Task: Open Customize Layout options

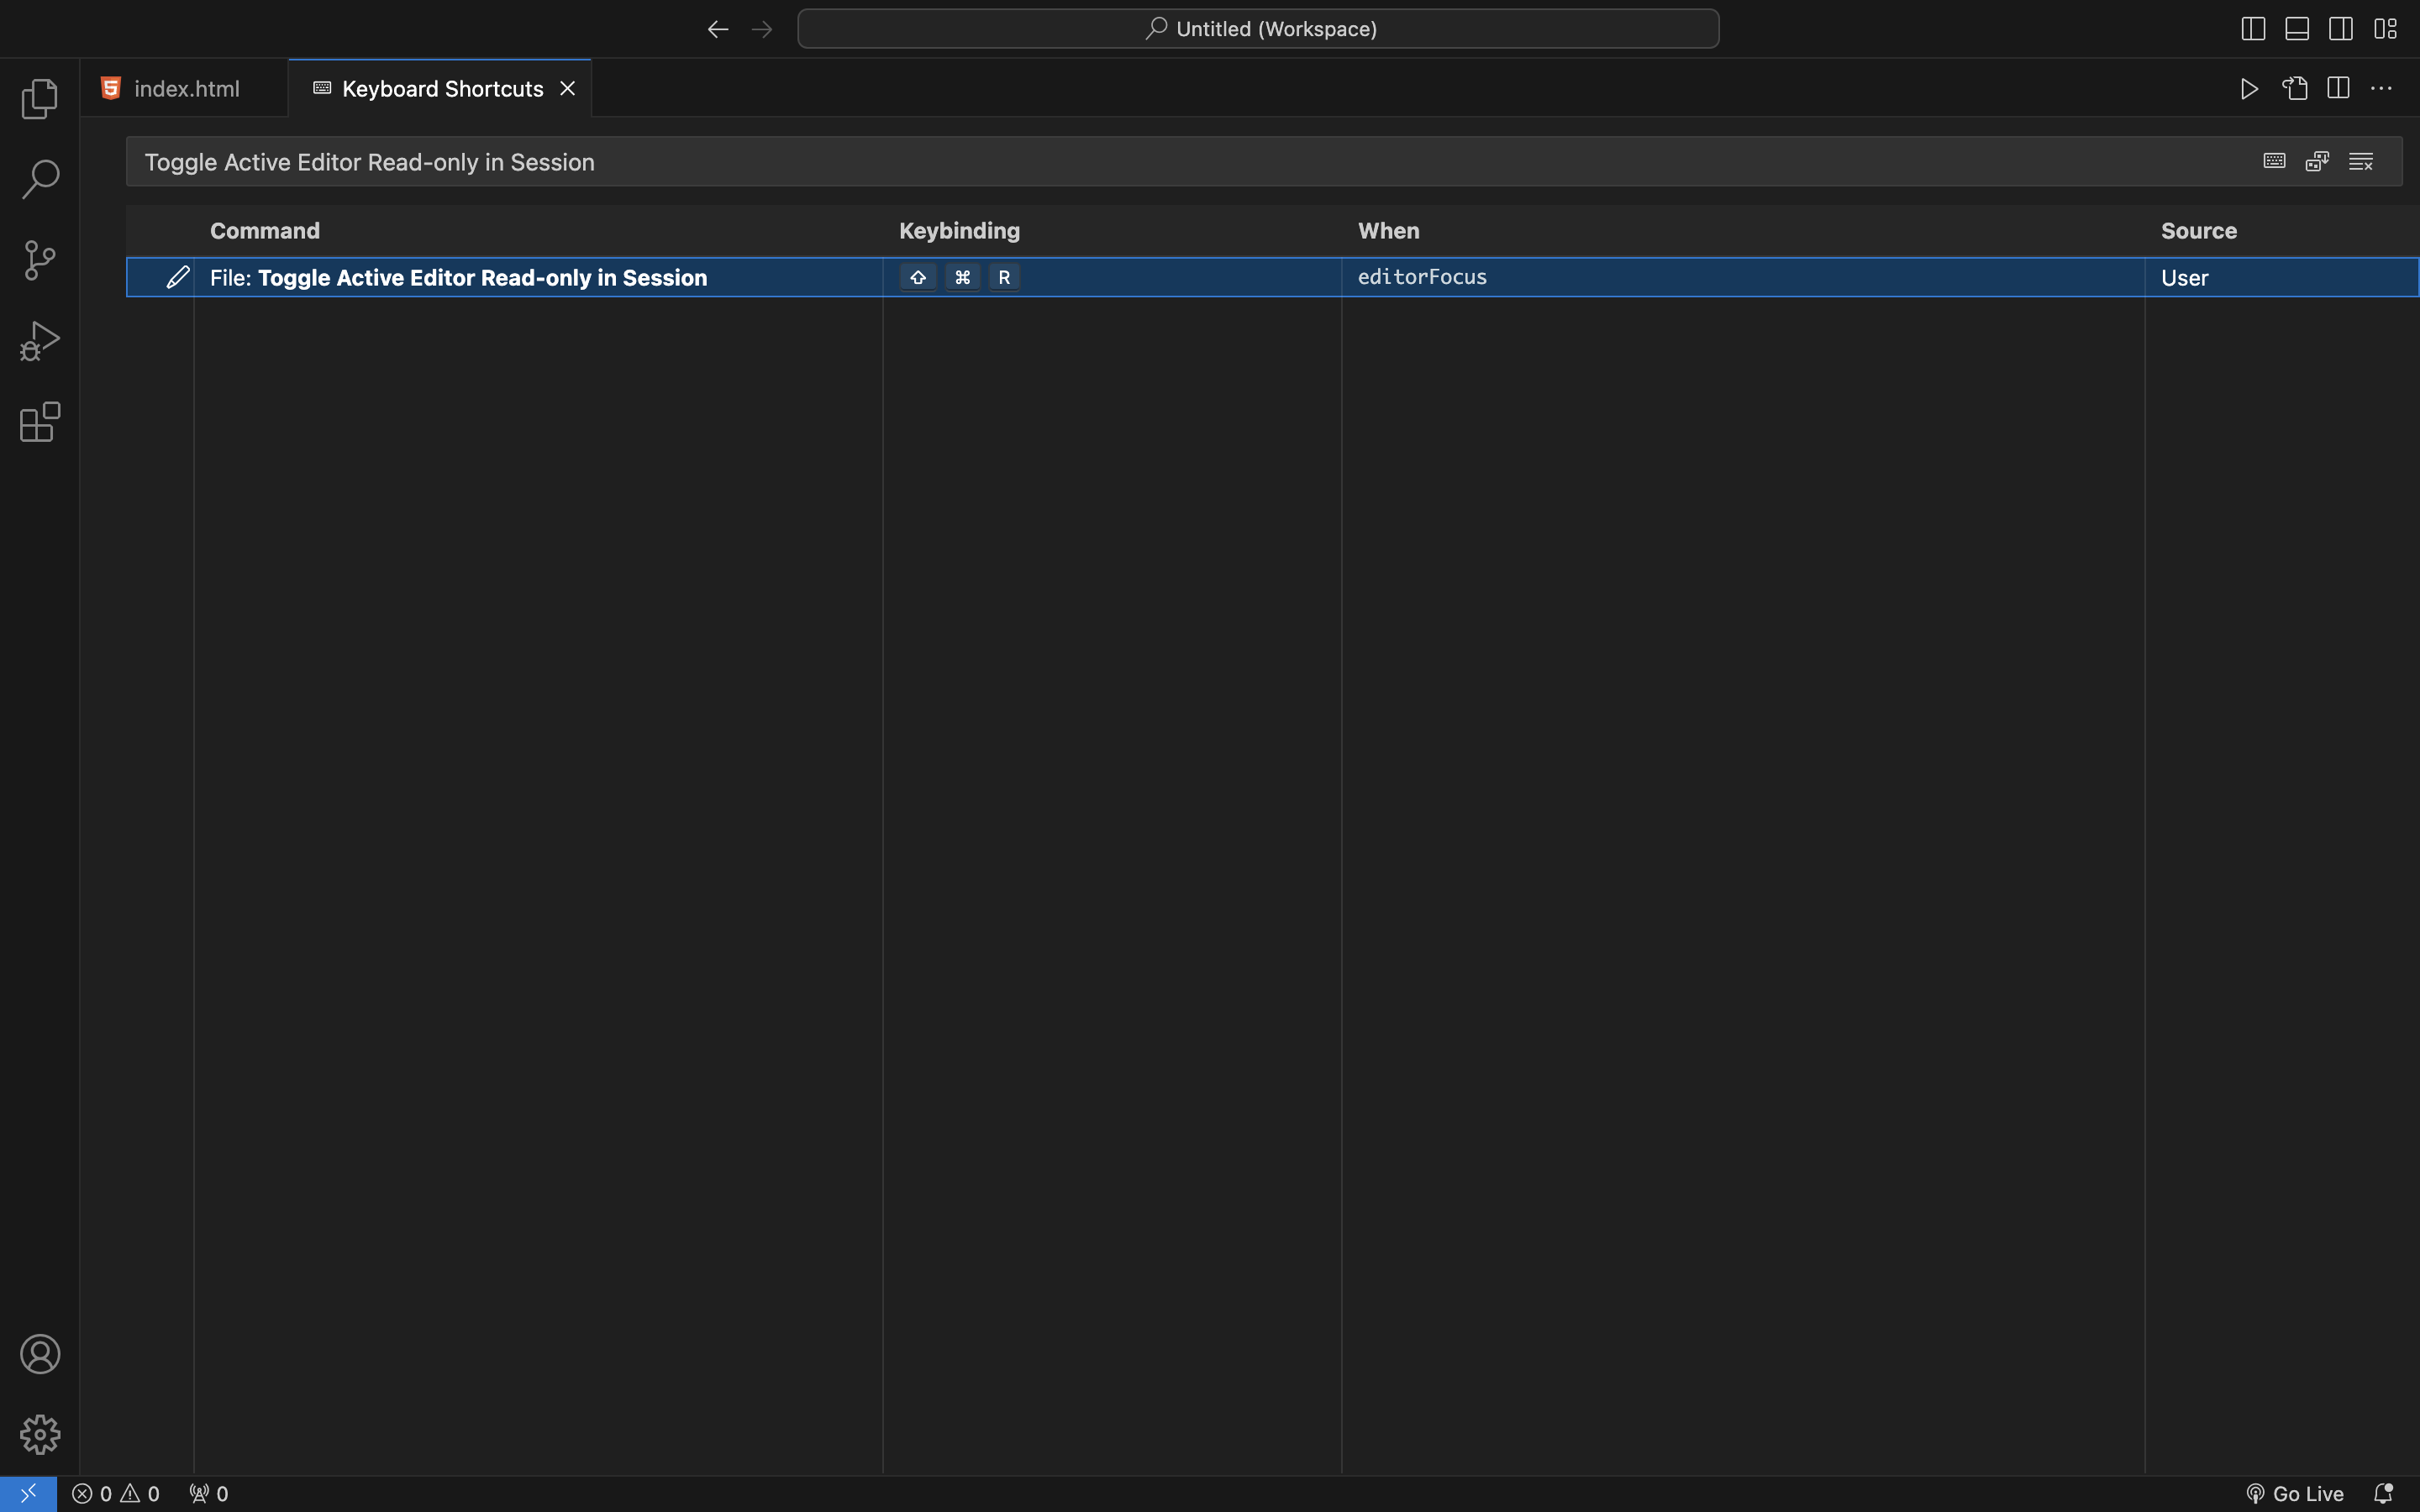Action: tap(2385, 29)
